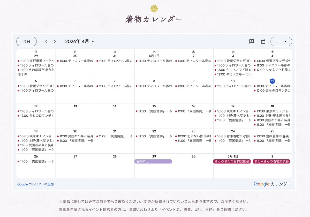Click the calendar date picker icon
This screenshot has width=310, height=217.
pos(263,42)
